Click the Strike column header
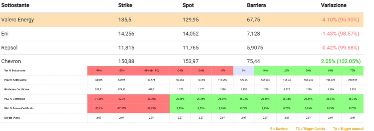Viewport: 374px width, 131px height. tap(125, 5)
